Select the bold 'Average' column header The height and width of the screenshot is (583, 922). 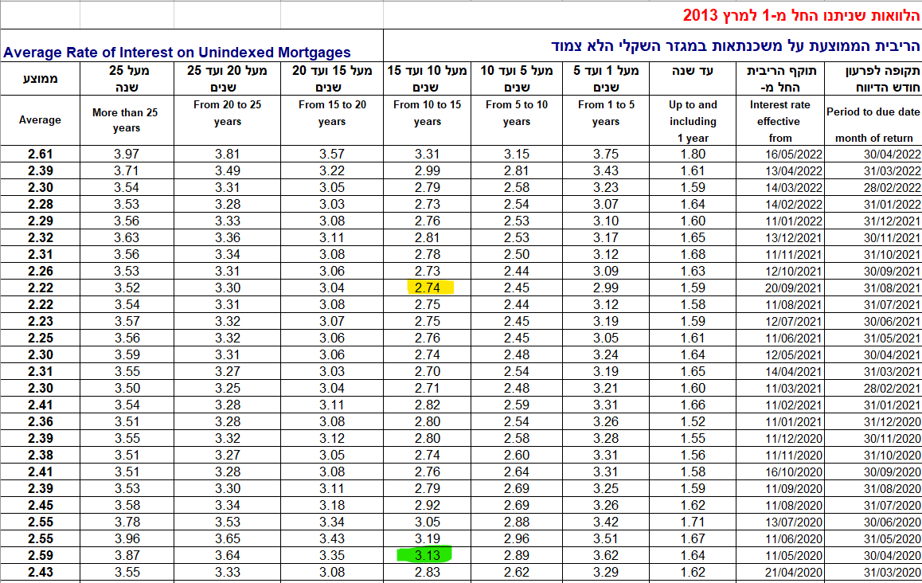click(x=40, y=120)
